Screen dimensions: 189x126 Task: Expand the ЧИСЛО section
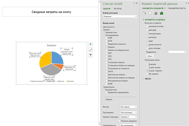[143, 79]
